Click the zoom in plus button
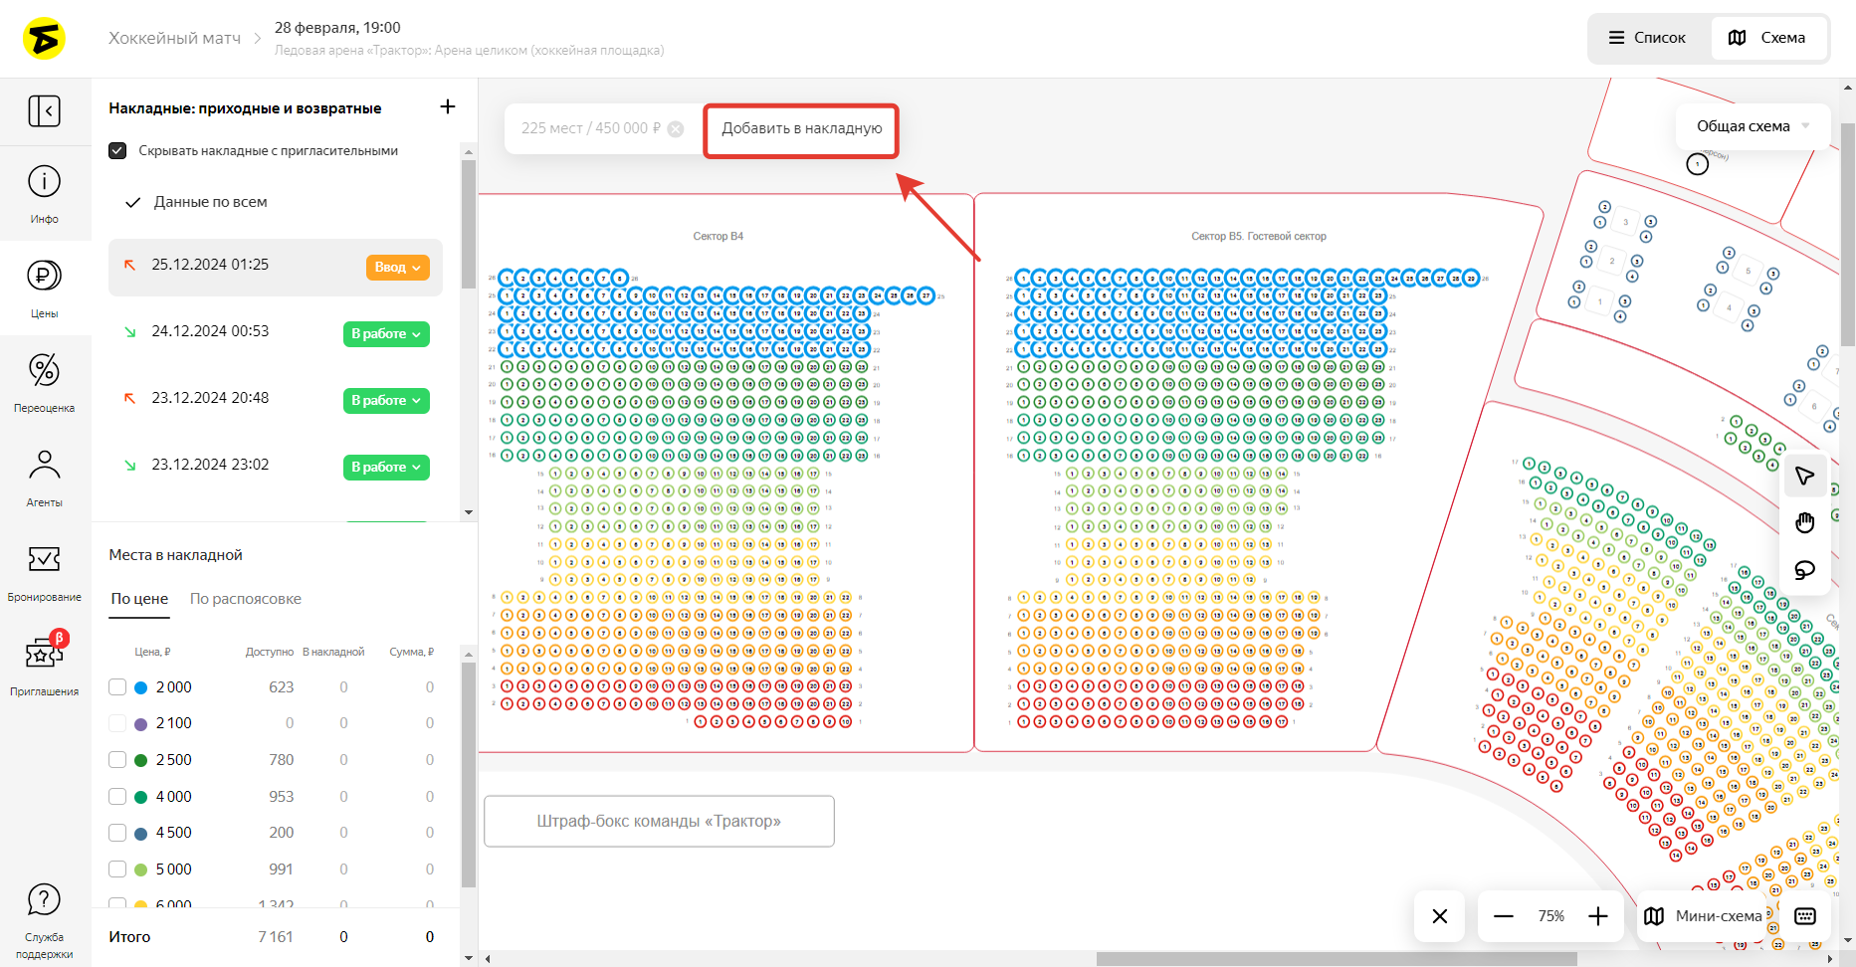 pos(1598,916)
